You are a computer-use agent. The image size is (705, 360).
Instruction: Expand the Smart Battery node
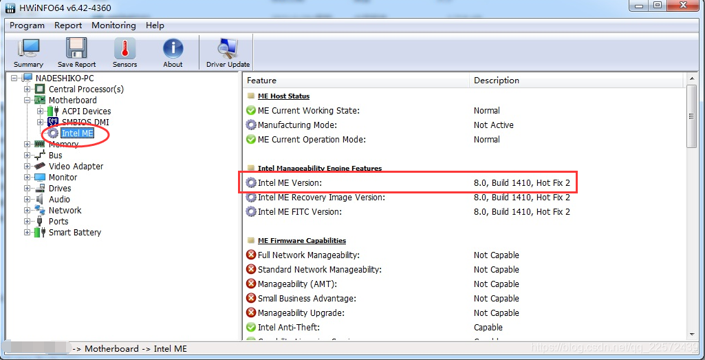(x=28, y=232)
